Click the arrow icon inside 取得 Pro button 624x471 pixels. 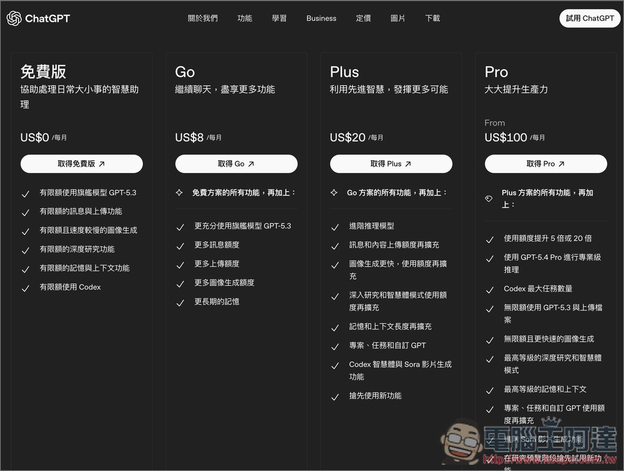561,164
